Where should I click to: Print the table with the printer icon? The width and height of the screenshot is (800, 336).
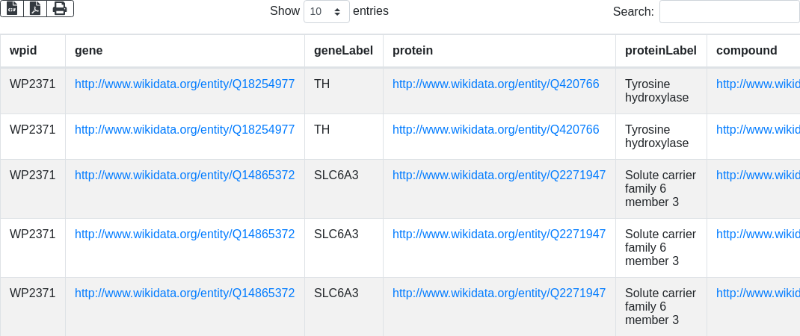[x=60, y=8]
